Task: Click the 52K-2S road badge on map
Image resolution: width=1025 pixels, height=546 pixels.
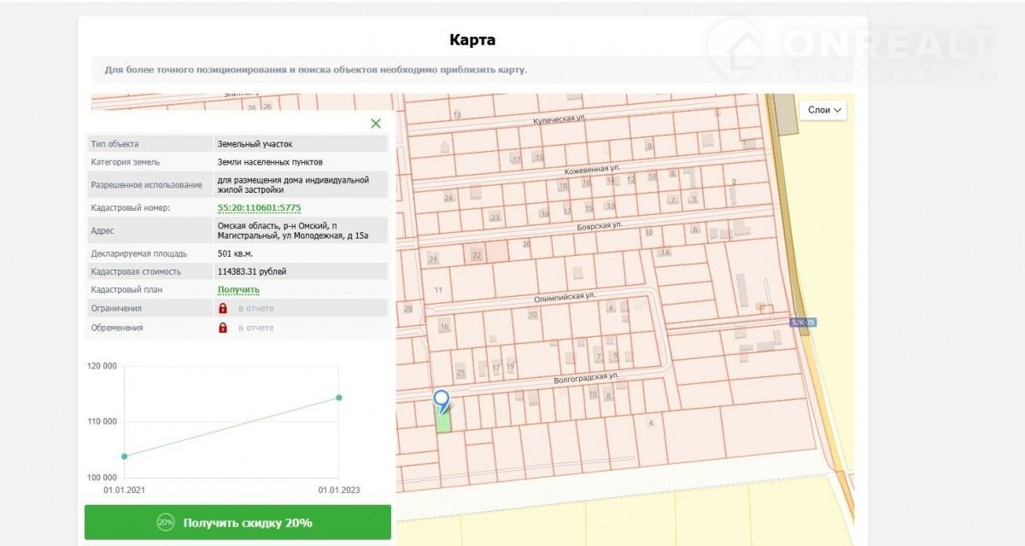Action: [803, 322]
